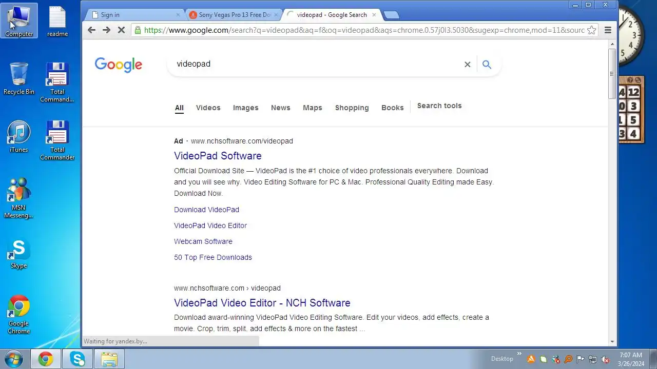The image size is (657, 369).
Task: Click the Skype taskbar button
Action: 78,359
